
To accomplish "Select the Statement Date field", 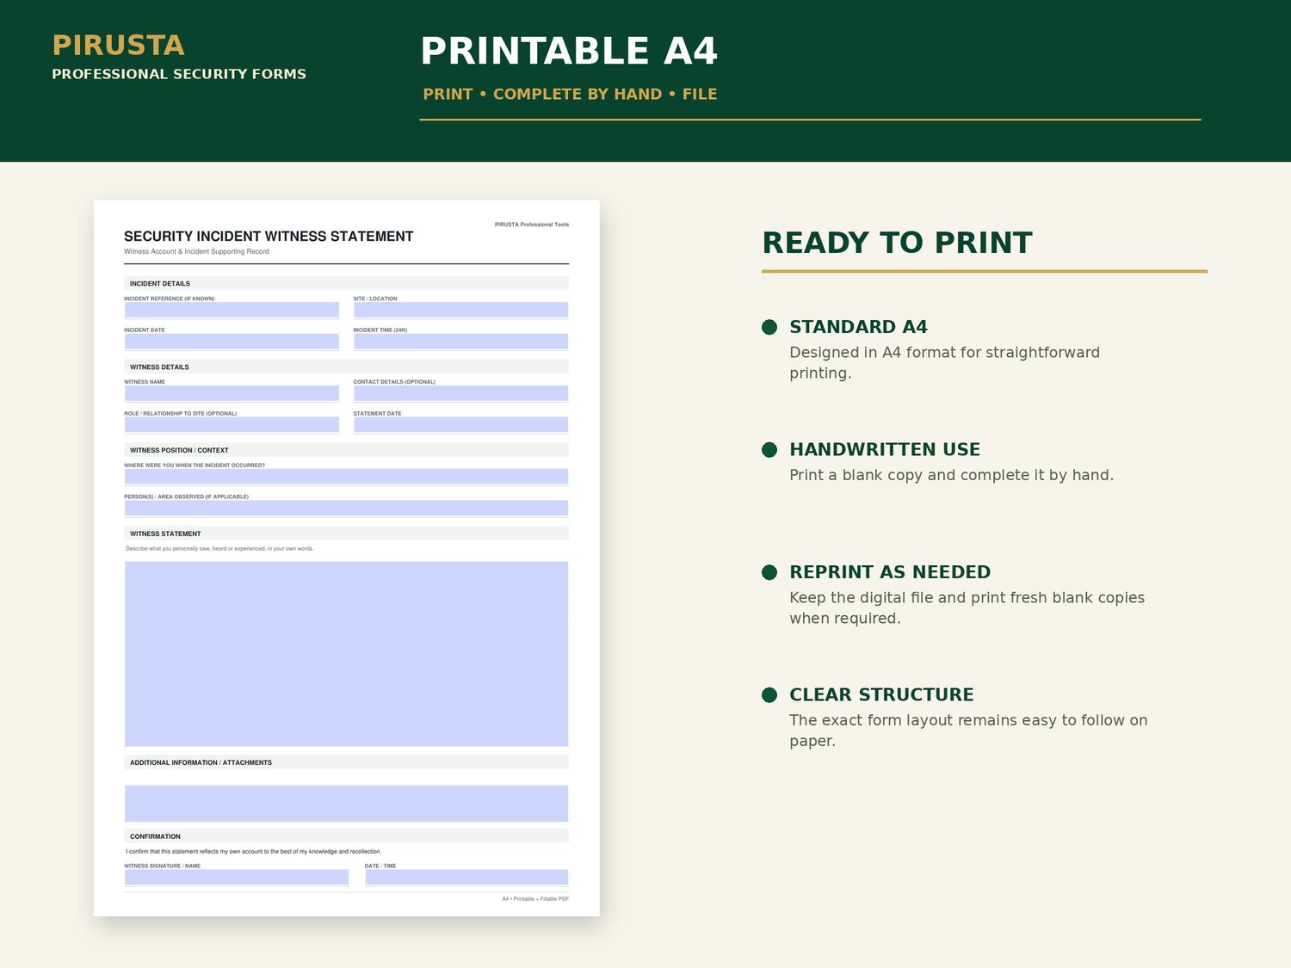I will [x=460, y=425].
